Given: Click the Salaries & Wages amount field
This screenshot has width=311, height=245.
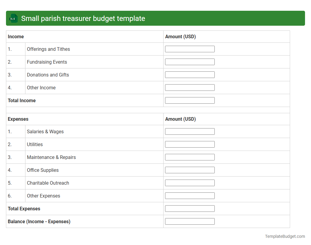Looking at the screenshot, I should coord(190,131).
